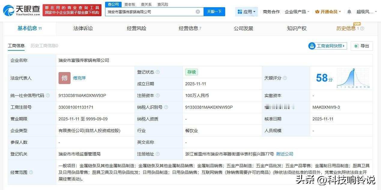Click the 附近公司 link
Image resolution: width=381 pixels, height=190 pixels.
click(x=285, y=154)
